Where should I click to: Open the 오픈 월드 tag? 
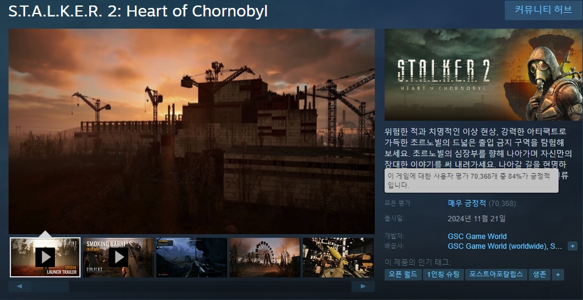(x=403, y=275)
